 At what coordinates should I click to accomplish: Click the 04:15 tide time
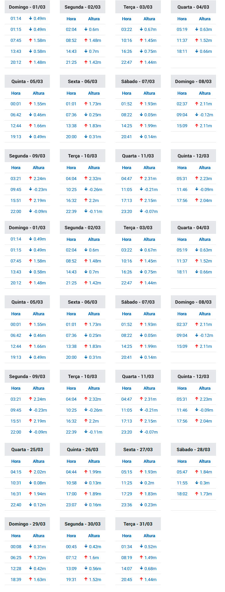coord(16,472)
